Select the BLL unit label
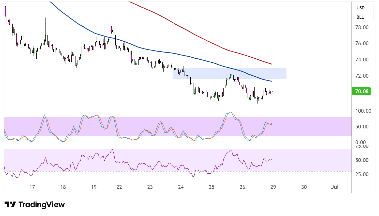Viewport: 379px width, 216px height. 360,17
